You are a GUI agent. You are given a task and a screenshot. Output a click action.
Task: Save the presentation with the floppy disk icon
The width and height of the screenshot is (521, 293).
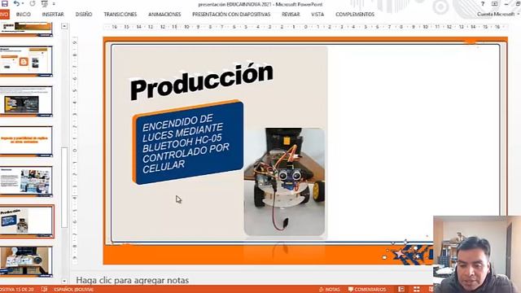click(5, 3)
